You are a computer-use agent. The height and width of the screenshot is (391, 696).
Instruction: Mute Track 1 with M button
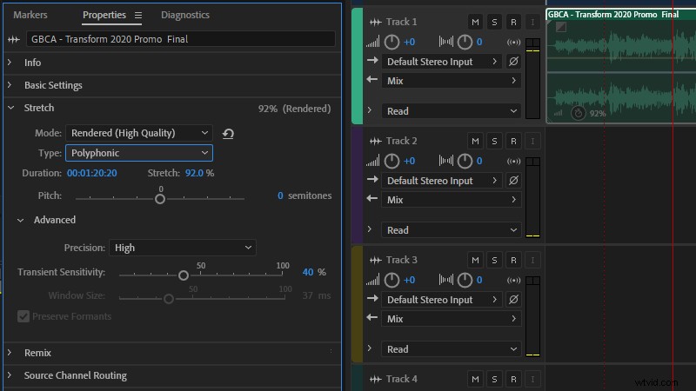[x=475, y=22]
